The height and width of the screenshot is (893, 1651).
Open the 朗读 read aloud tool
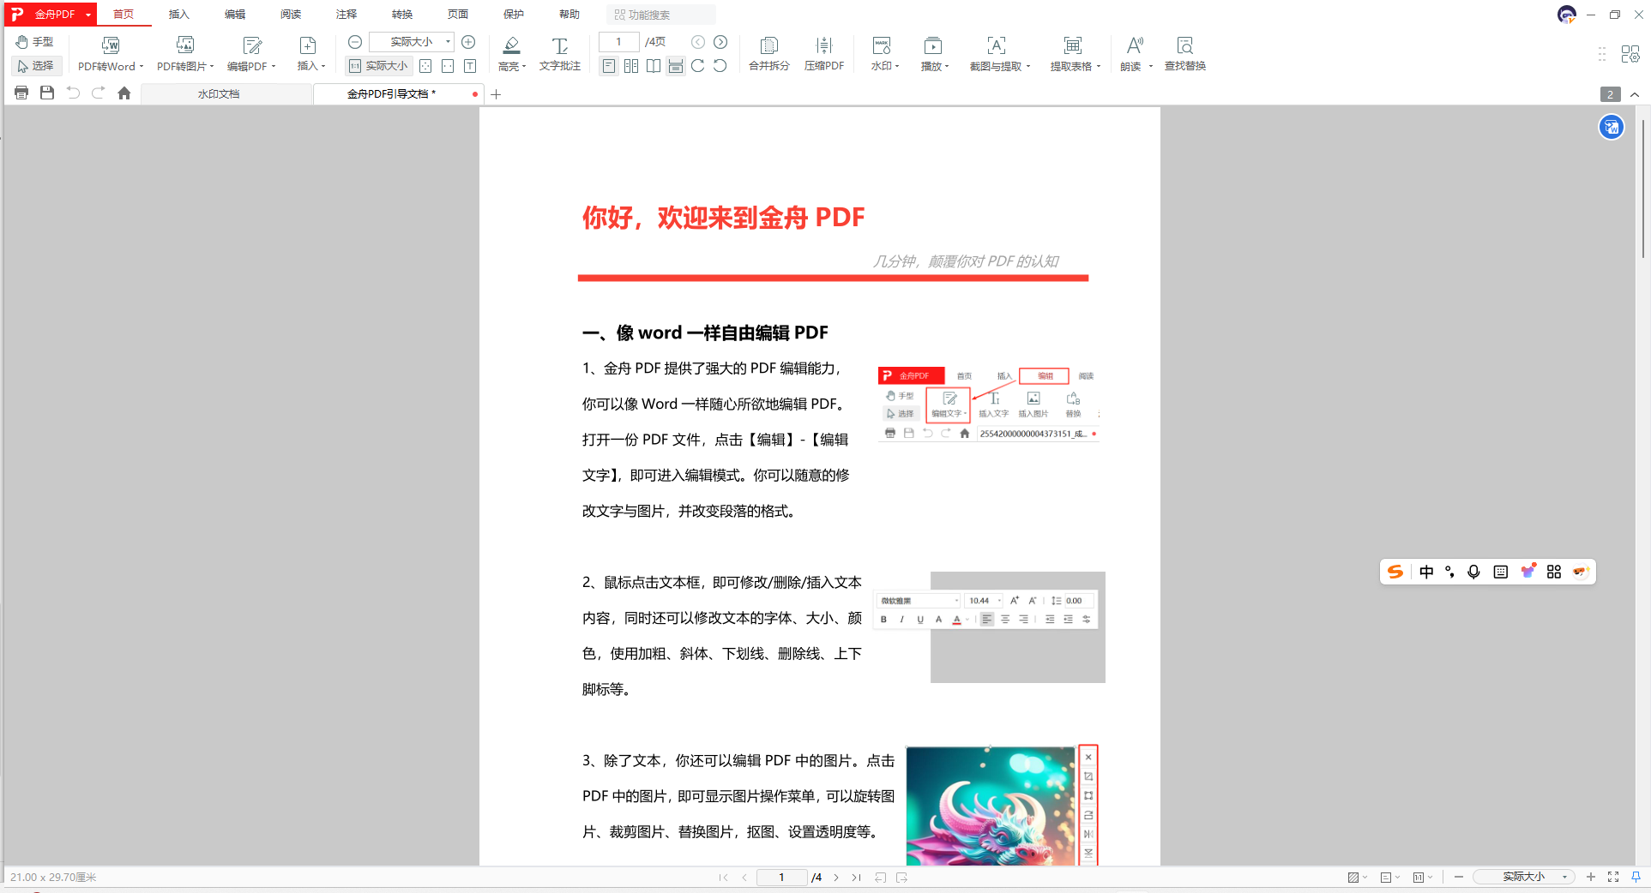click(x=1136, y=54)
